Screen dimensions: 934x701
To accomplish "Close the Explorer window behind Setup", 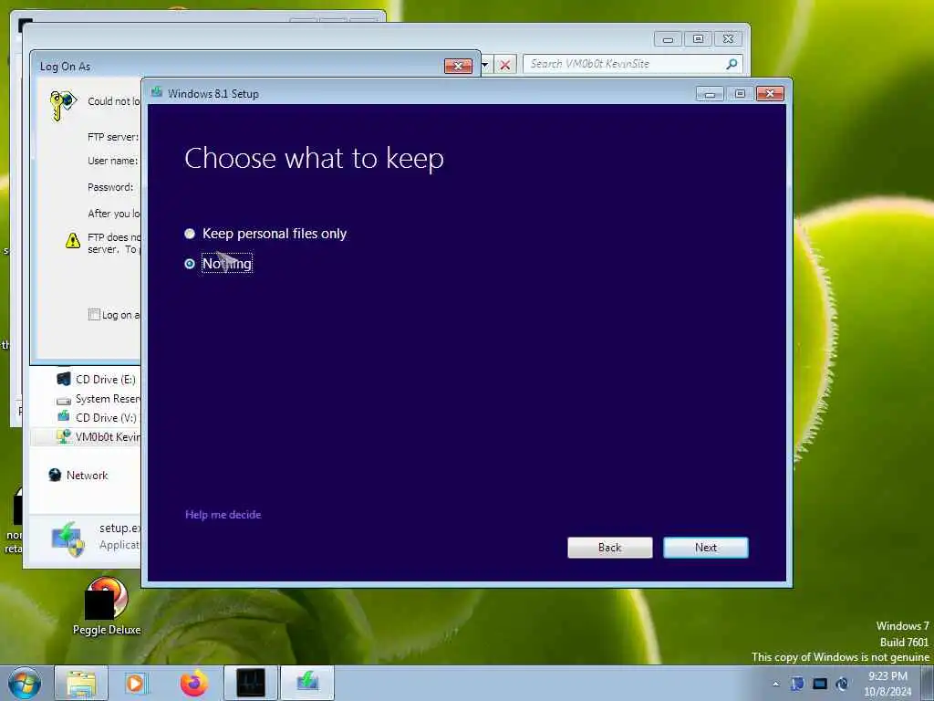I will pos(728,39).
